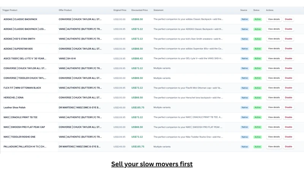Click the Source column header
Viewport: 304px width, 171px height.
pyautogui.click(x=244, y=10)
